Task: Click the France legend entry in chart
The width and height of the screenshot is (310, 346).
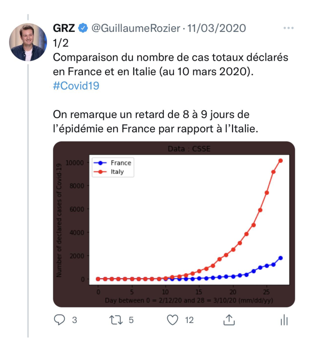Action: (x=112, y=163)
